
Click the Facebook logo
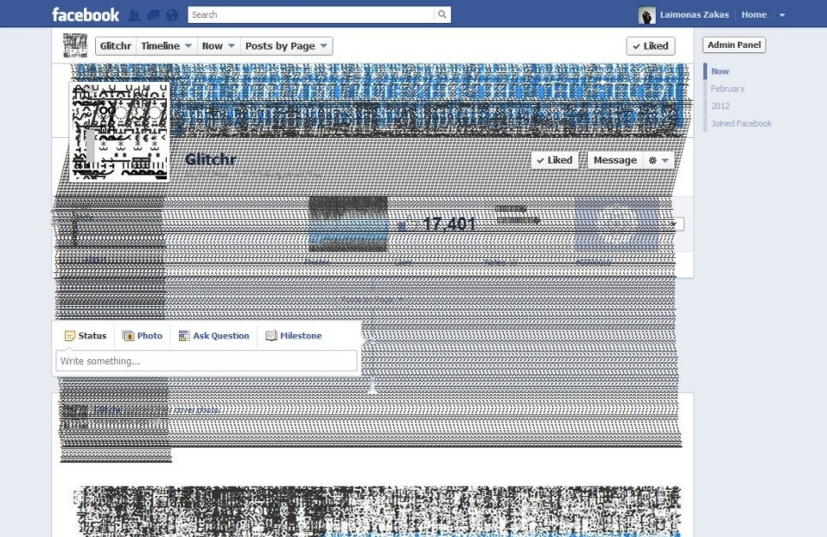[85, 15]
